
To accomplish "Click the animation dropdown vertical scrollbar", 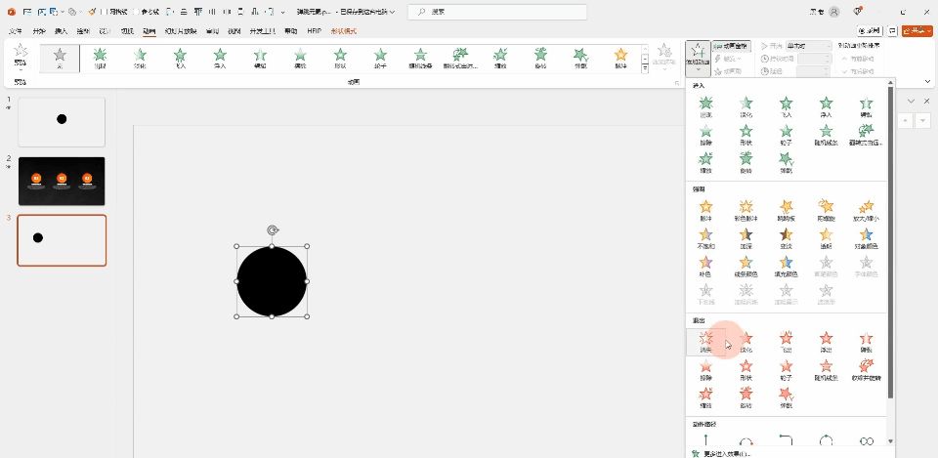I will pyautogui.click(x=890, y=242).
